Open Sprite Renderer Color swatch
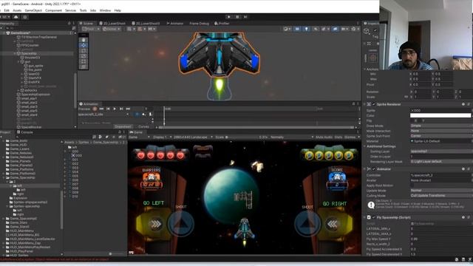 [440, 115]
